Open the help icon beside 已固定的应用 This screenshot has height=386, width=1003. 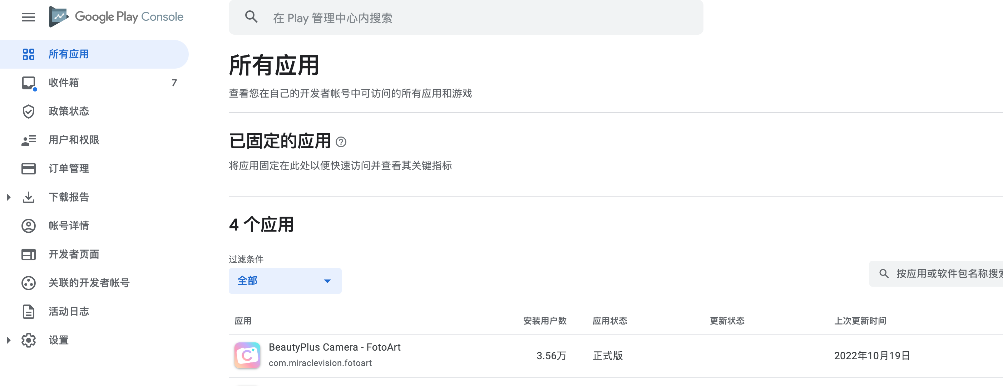pyautogui.click(x=341, y=142)
